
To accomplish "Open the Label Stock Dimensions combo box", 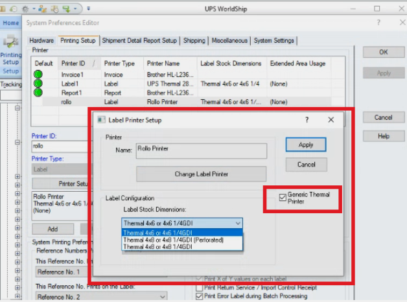I will click(x=182, y=223).
